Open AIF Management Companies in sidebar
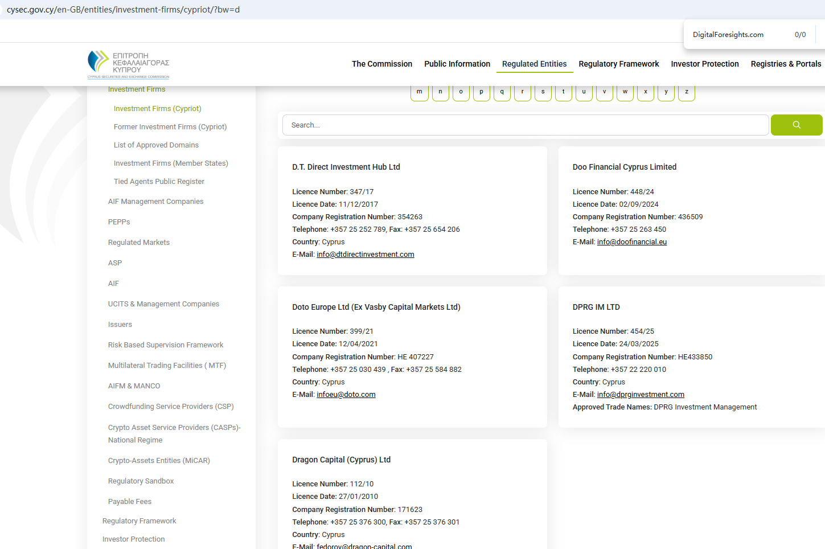 [155, 202]
